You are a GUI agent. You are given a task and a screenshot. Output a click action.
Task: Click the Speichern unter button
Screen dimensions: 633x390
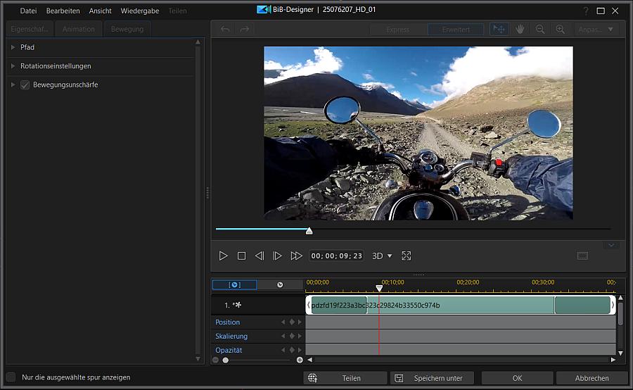(x=432, y=378)
